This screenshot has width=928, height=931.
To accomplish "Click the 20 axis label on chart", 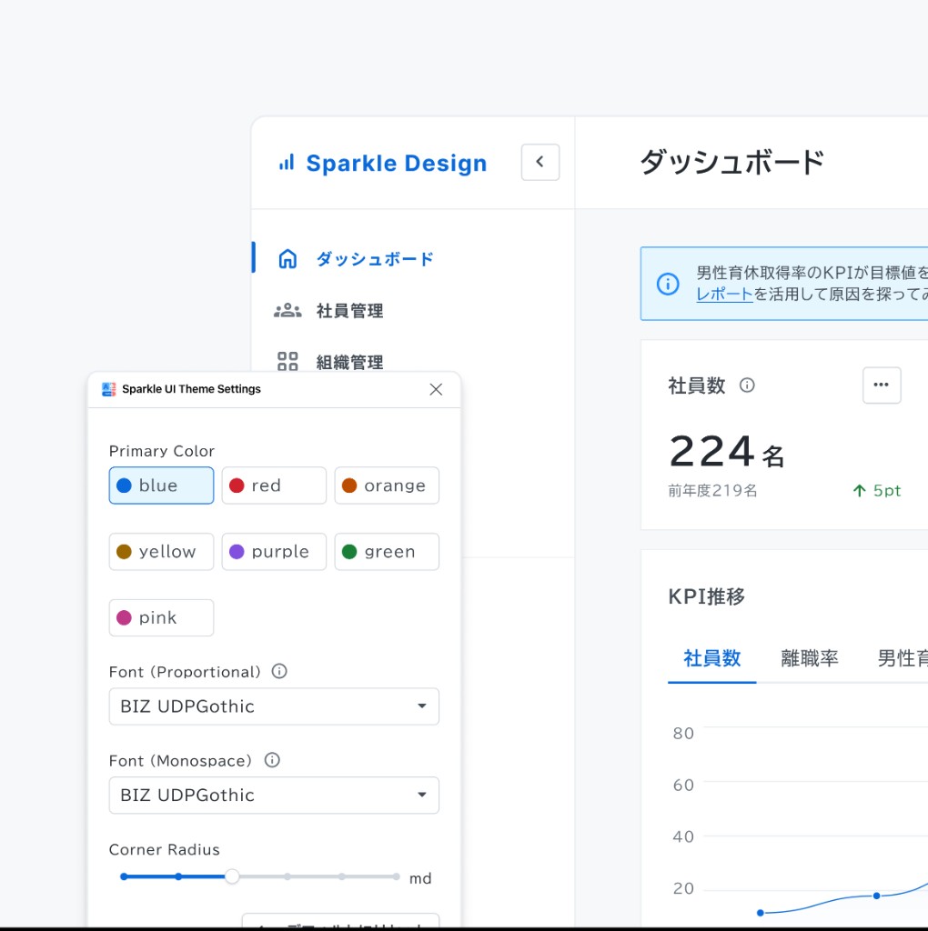I will coord(683,888).
